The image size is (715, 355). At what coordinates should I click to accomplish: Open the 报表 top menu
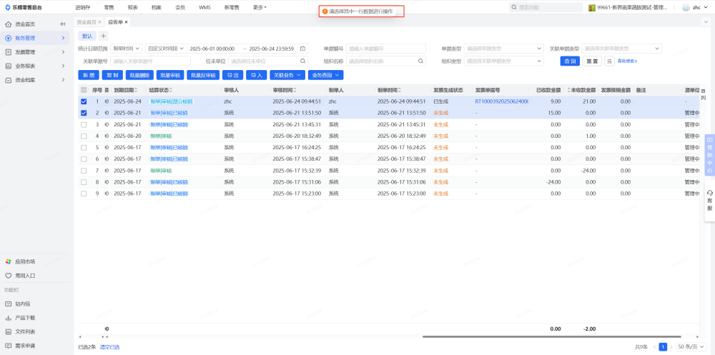click(132, 7)
